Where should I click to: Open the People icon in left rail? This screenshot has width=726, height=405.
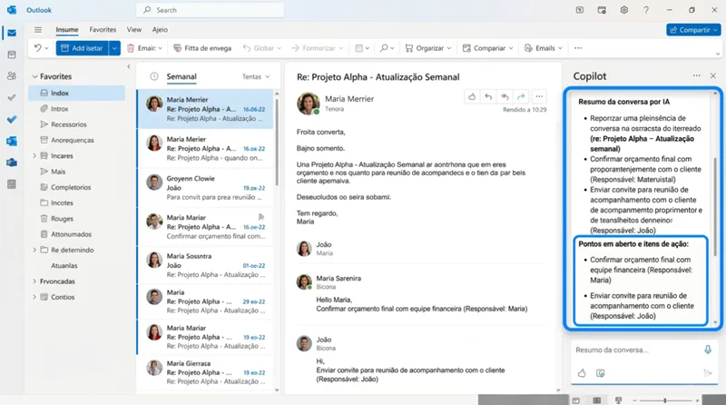[x=12, y=75]
